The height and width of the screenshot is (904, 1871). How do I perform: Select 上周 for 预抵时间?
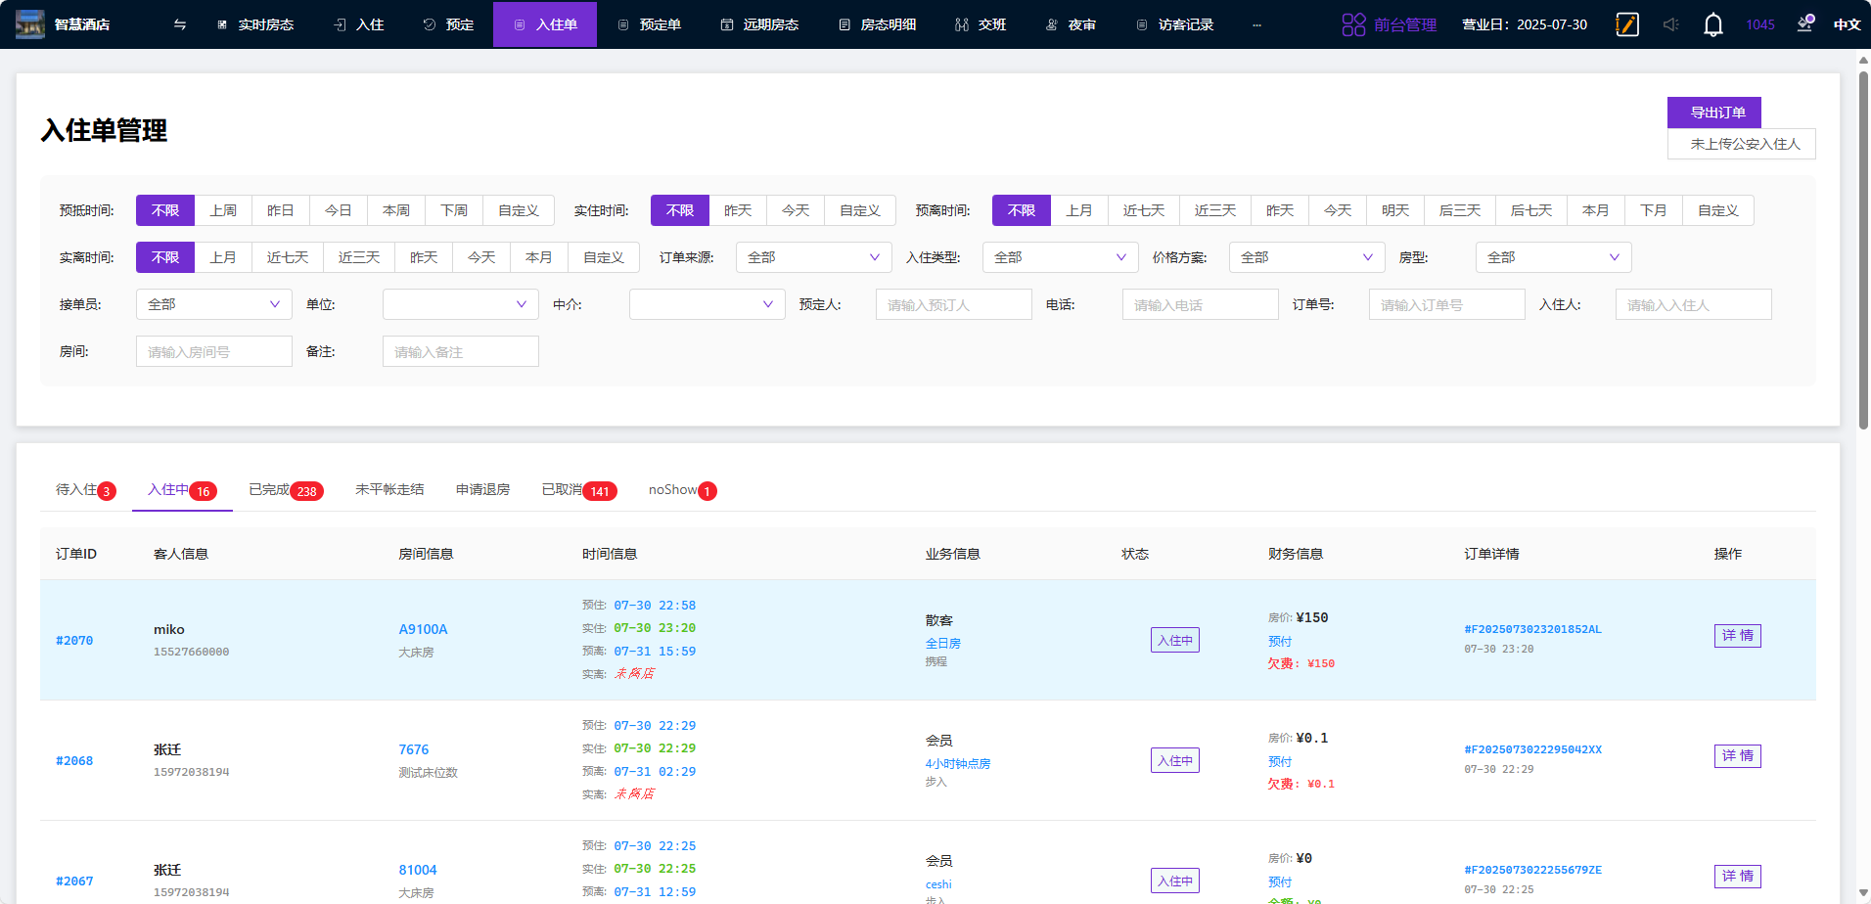click(x=223, y=210)
